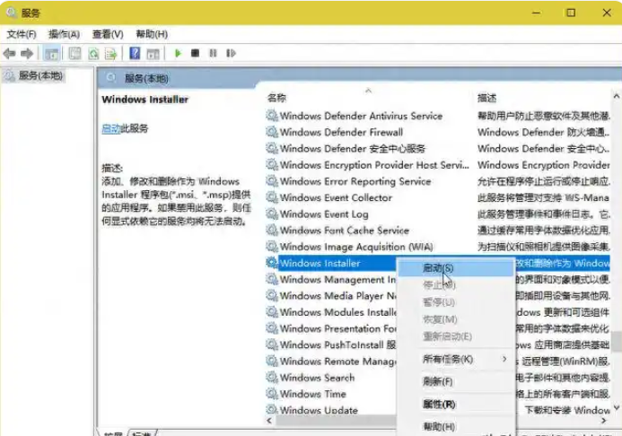Click the vertical scrollbar thumb
This screenshot has height=436, width=622.
tap(617, 342)
